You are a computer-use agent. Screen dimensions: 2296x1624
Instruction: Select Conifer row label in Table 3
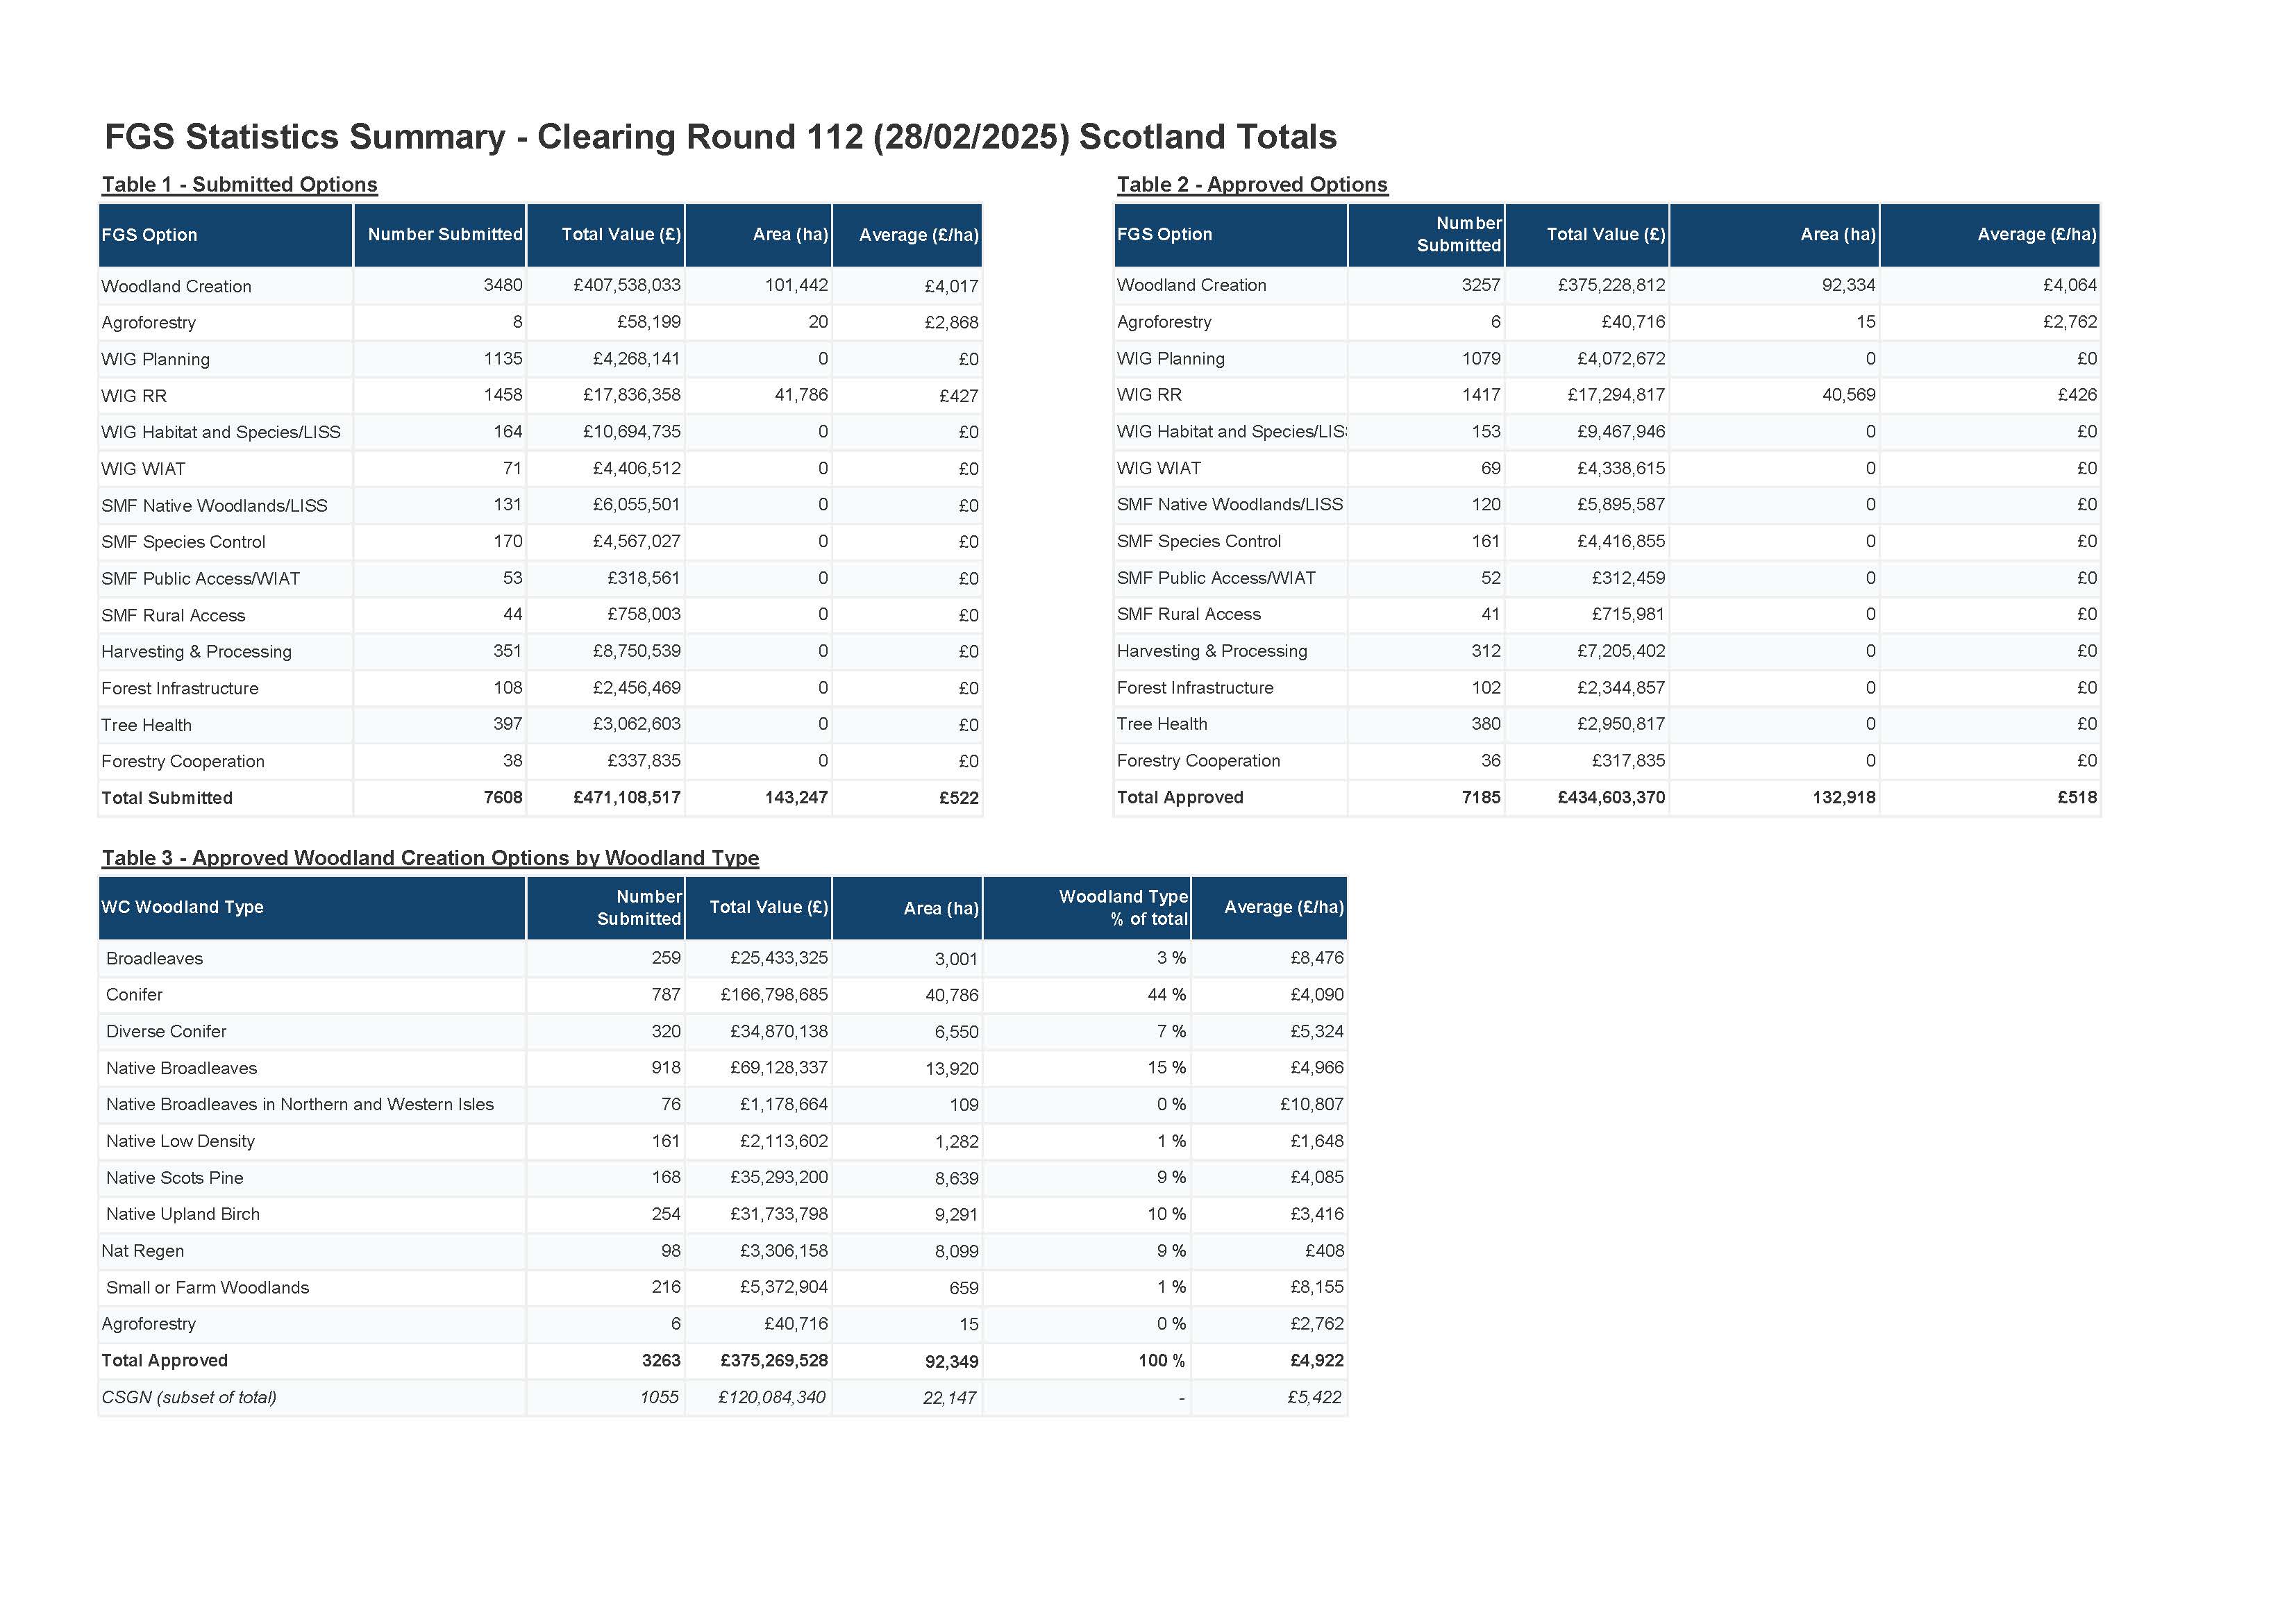(x=134, y=995)
